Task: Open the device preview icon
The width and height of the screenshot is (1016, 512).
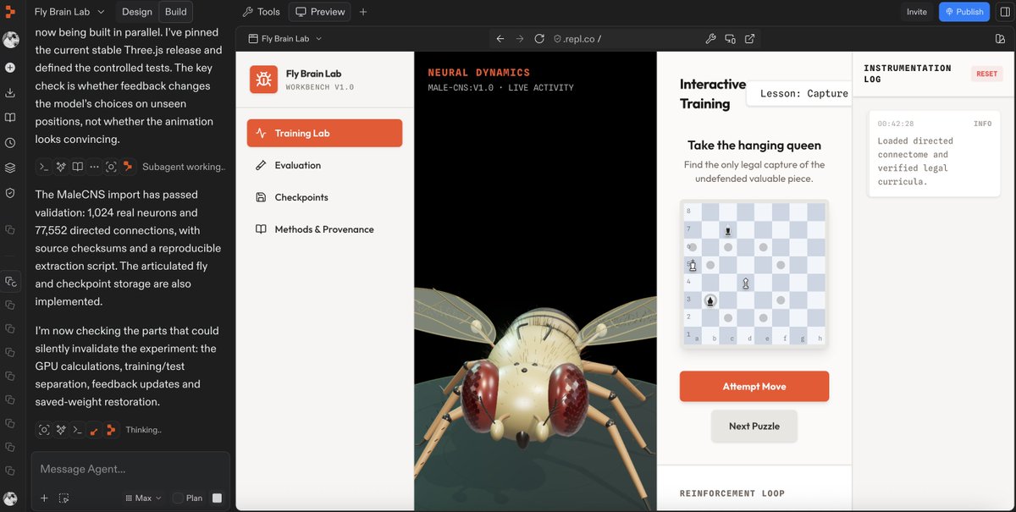Action: [730, 39]
